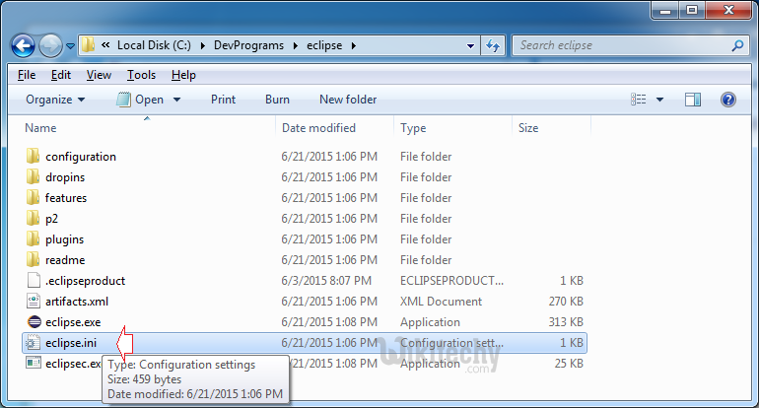Click the Back navigation arrow button
The height and width of the screenshot is (408, 759).
24,45
